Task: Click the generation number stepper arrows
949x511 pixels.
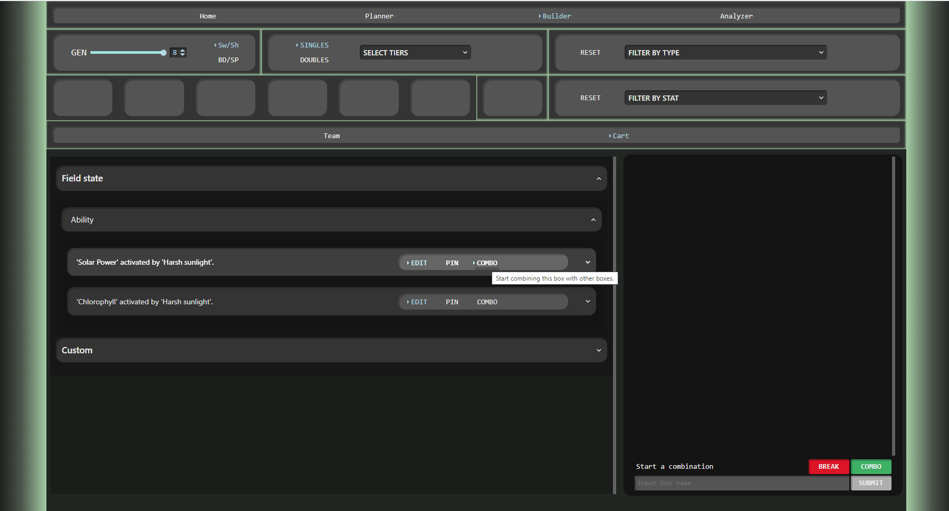Action: click(183, 53)
